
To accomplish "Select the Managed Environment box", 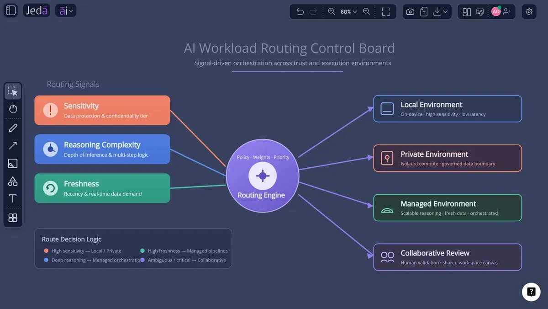I will point(448,208).
